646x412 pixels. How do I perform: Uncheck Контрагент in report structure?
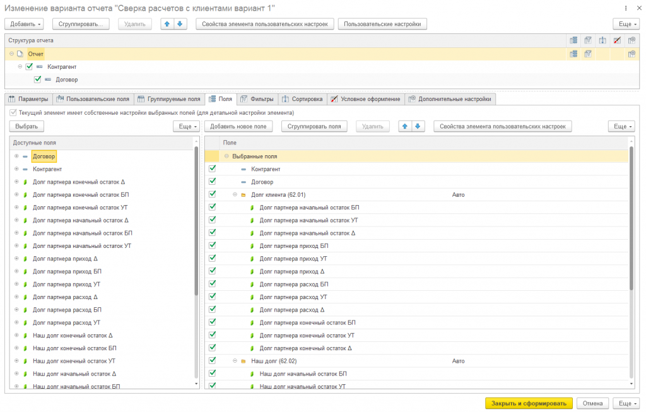point(29,66)
